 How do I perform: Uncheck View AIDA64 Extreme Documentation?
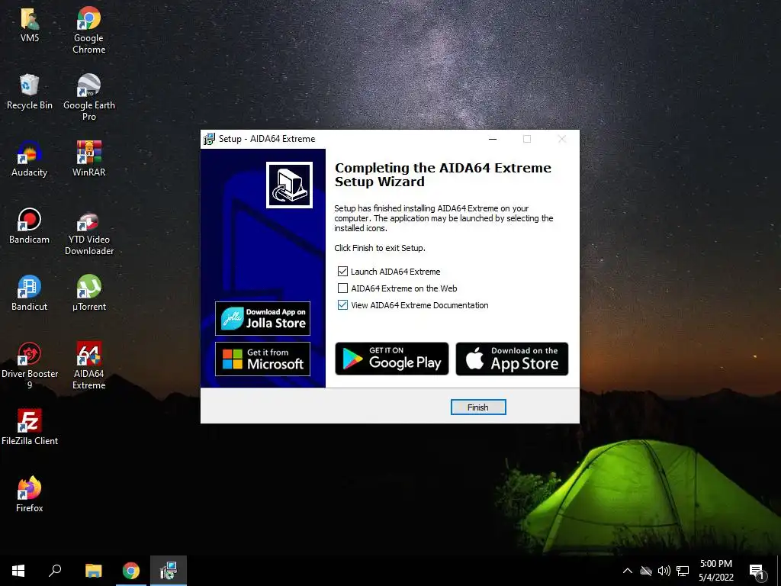click(342, 305)
